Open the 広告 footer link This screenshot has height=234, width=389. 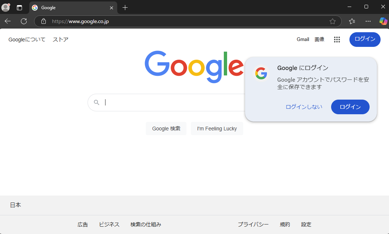point(83,224)
